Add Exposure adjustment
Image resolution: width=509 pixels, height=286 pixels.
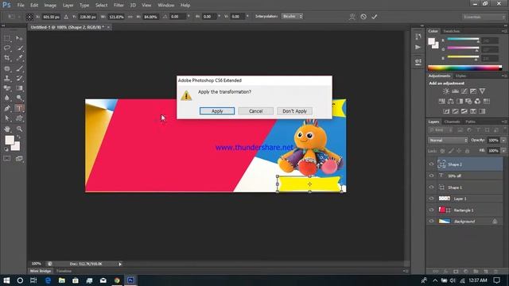pyautogui.click(x=473, y=91)
